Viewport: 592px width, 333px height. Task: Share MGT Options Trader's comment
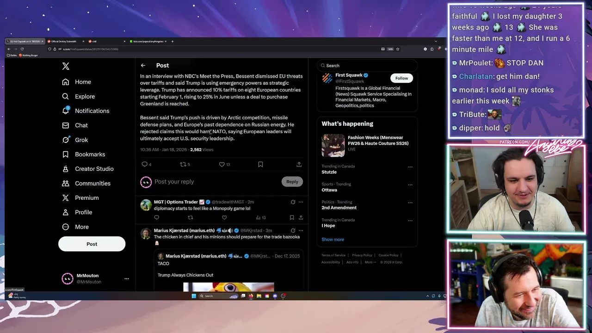(x=301, y=217)
